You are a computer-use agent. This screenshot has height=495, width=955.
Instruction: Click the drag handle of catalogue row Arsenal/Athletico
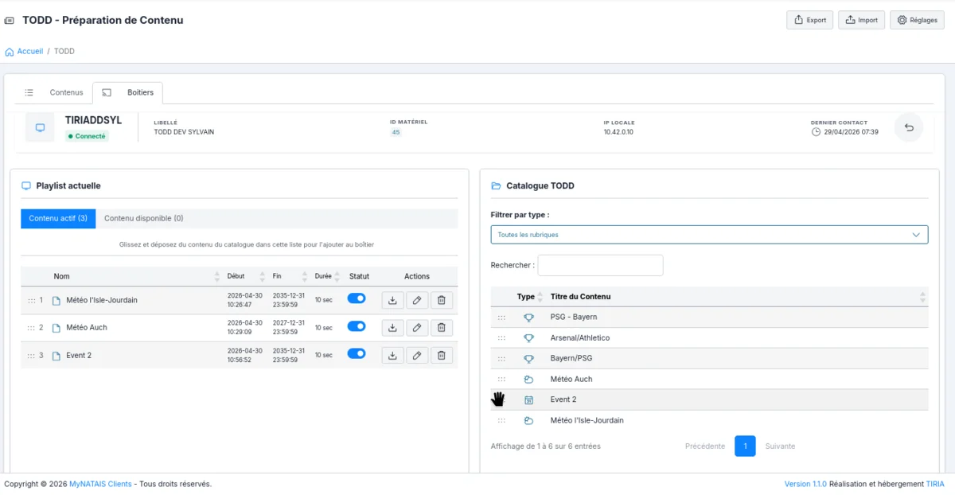point(501,338)
